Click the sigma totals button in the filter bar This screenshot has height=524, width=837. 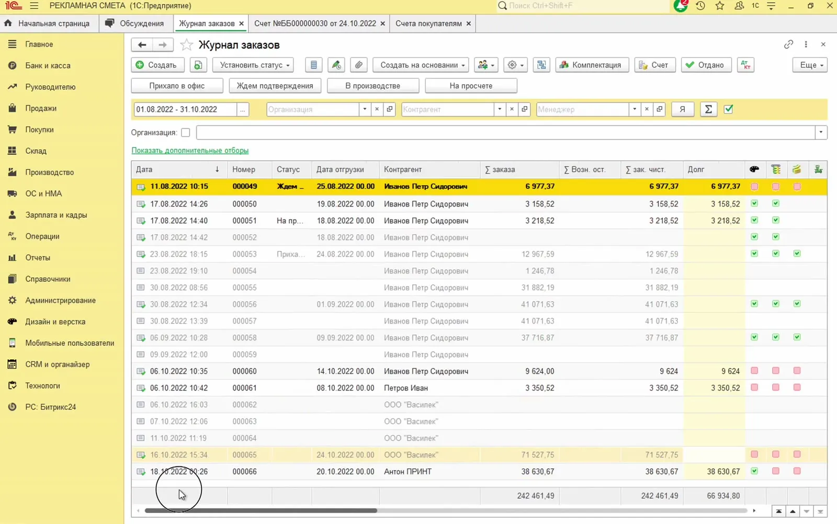click(x=708, y=109)
